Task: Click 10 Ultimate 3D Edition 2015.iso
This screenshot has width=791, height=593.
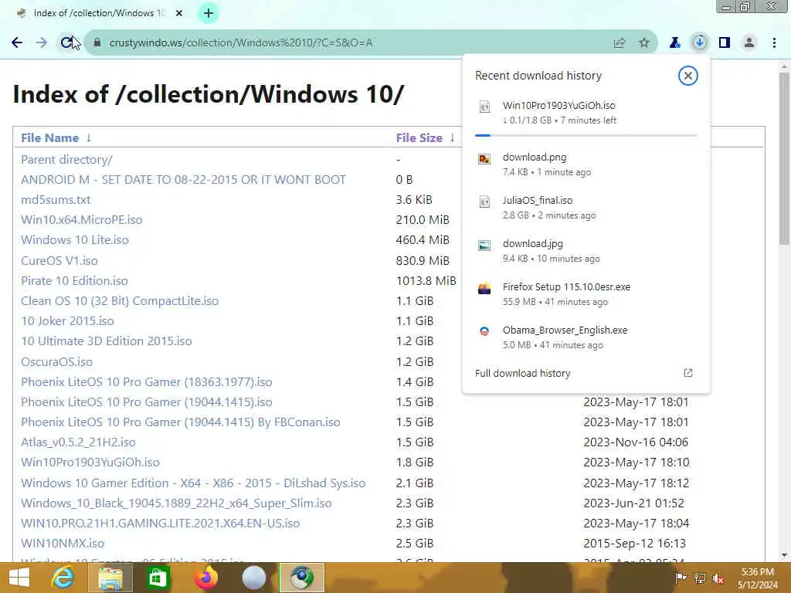Action: pyautogui.click(x=106, y=341)
